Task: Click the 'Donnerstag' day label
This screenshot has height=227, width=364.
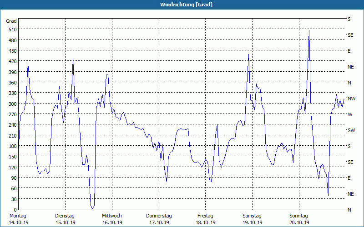Action: click(159, 216)
